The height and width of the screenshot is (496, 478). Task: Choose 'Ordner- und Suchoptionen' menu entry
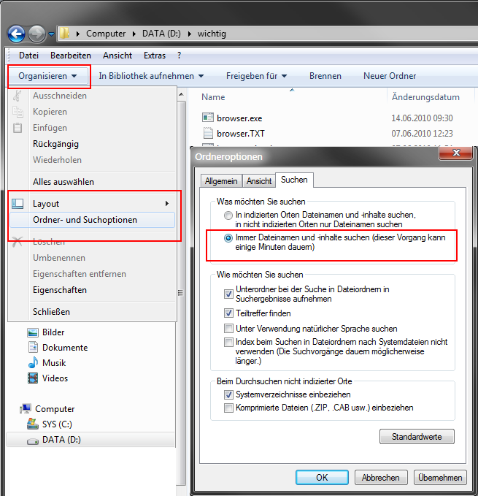coord(92,220)
